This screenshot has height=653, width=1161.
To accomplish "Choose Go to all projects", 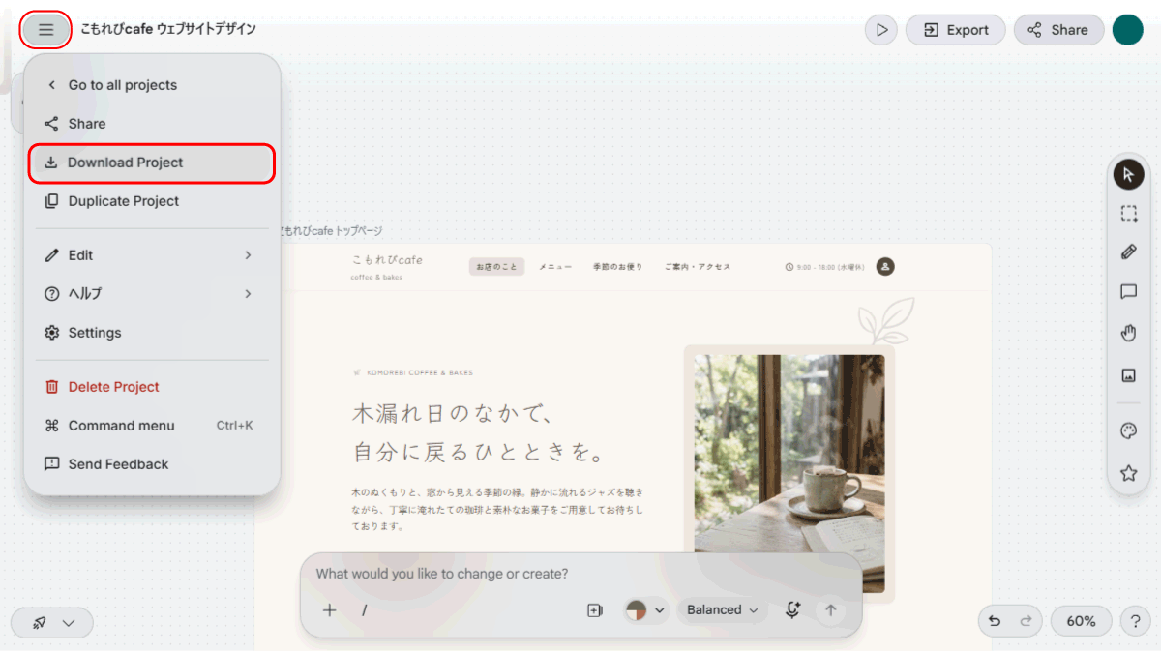I will click(x=152, y=85).
